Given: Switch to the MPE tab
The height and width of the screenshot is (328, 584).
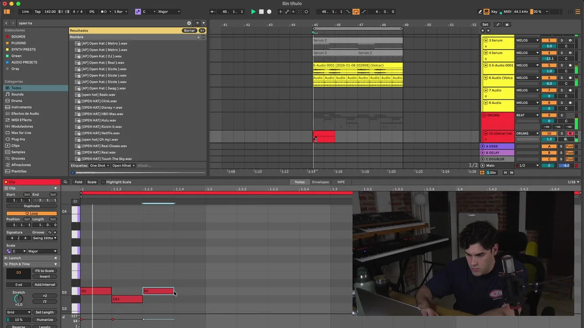Looking at the screenshot, I should tap(341, 182).
